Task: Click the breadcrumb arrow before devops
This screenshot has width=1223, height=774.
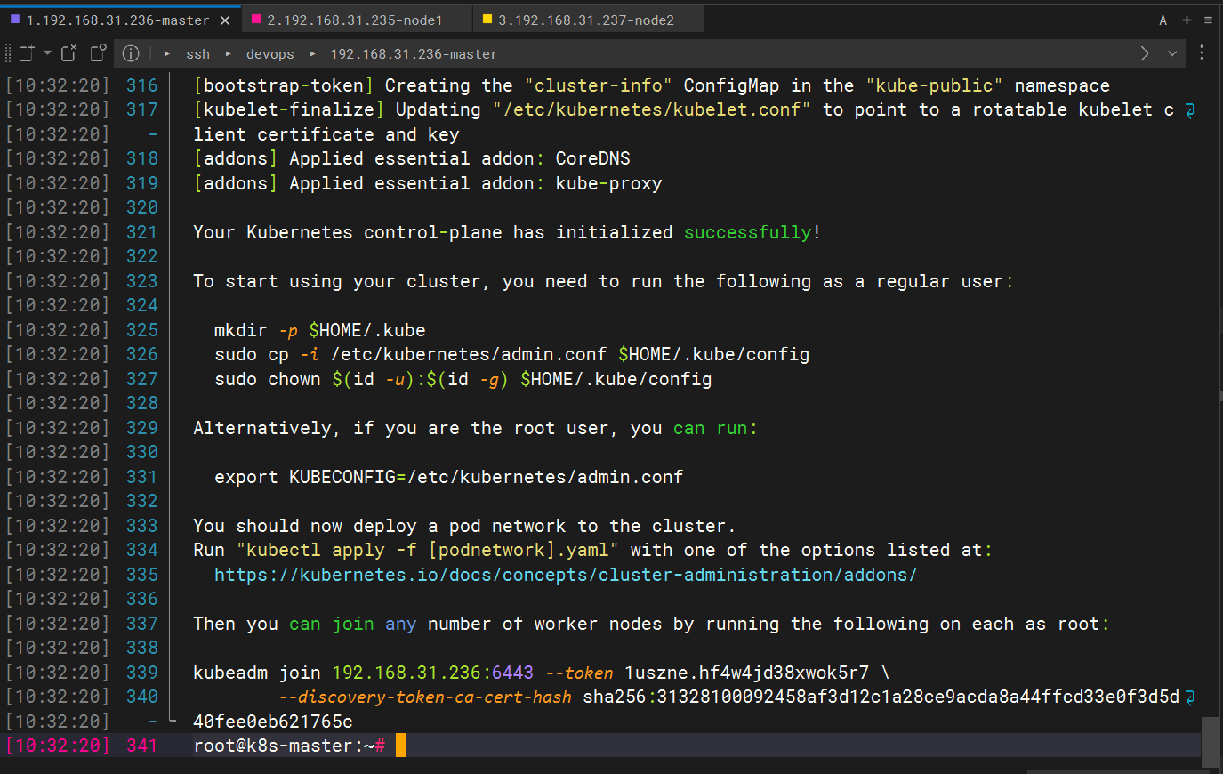Action: (229, 54)
